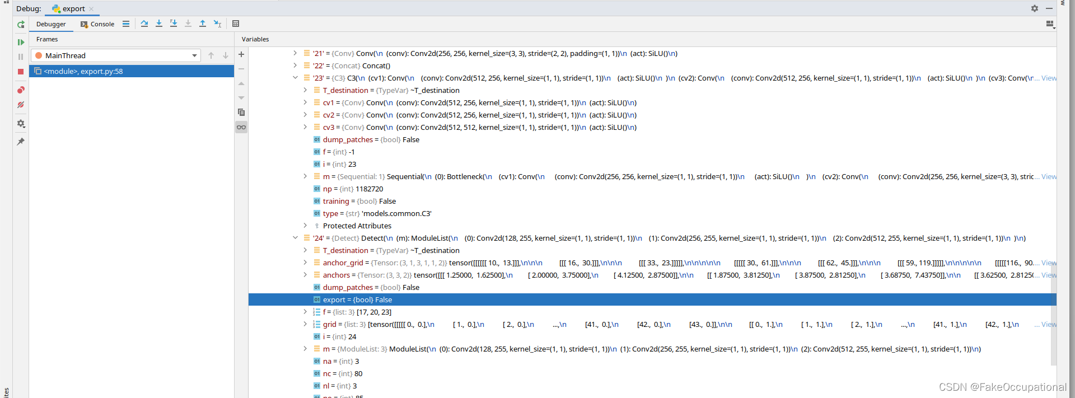Expand the '22' Concat variable

point(295,65)
